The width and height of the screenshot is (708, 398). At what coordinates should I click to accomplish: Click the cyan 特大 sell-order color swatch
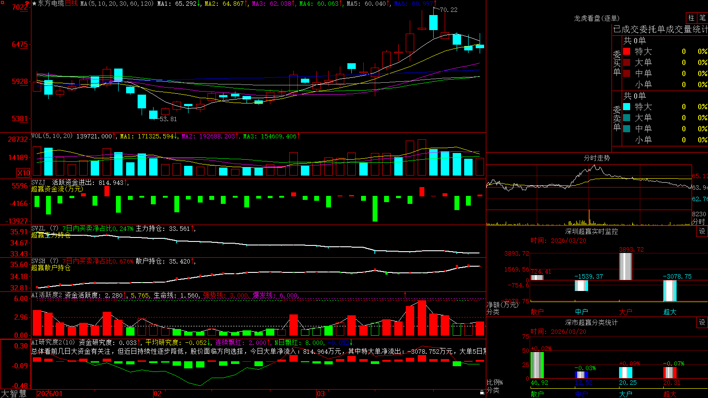[x=627, y=107]
